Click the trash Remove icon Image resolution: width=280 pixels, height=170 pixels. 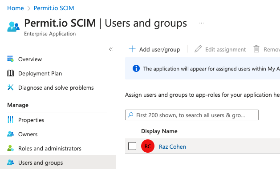pos(256,49)
